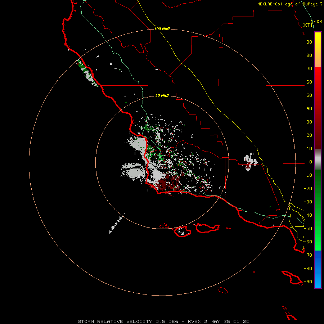The width and height of the screenshot is (324, 324).
Task: Click the positive 50 value on velocity scale
Action: click(309, 95)
